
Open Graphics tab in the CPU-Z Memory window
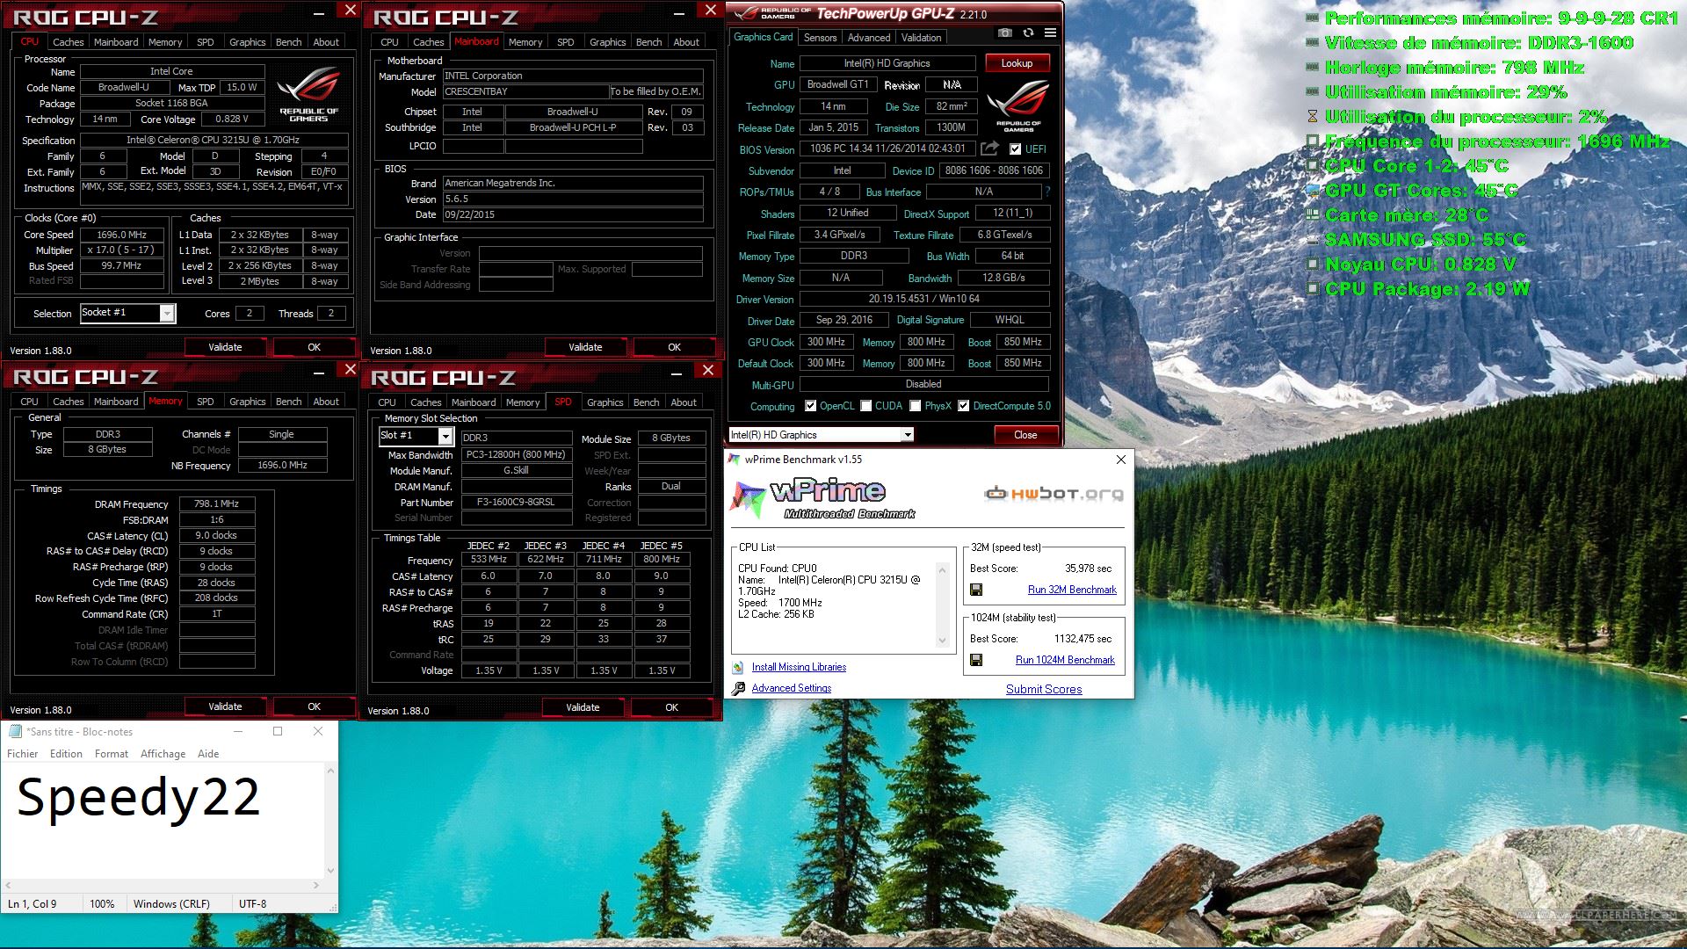[x=247, y=402]
